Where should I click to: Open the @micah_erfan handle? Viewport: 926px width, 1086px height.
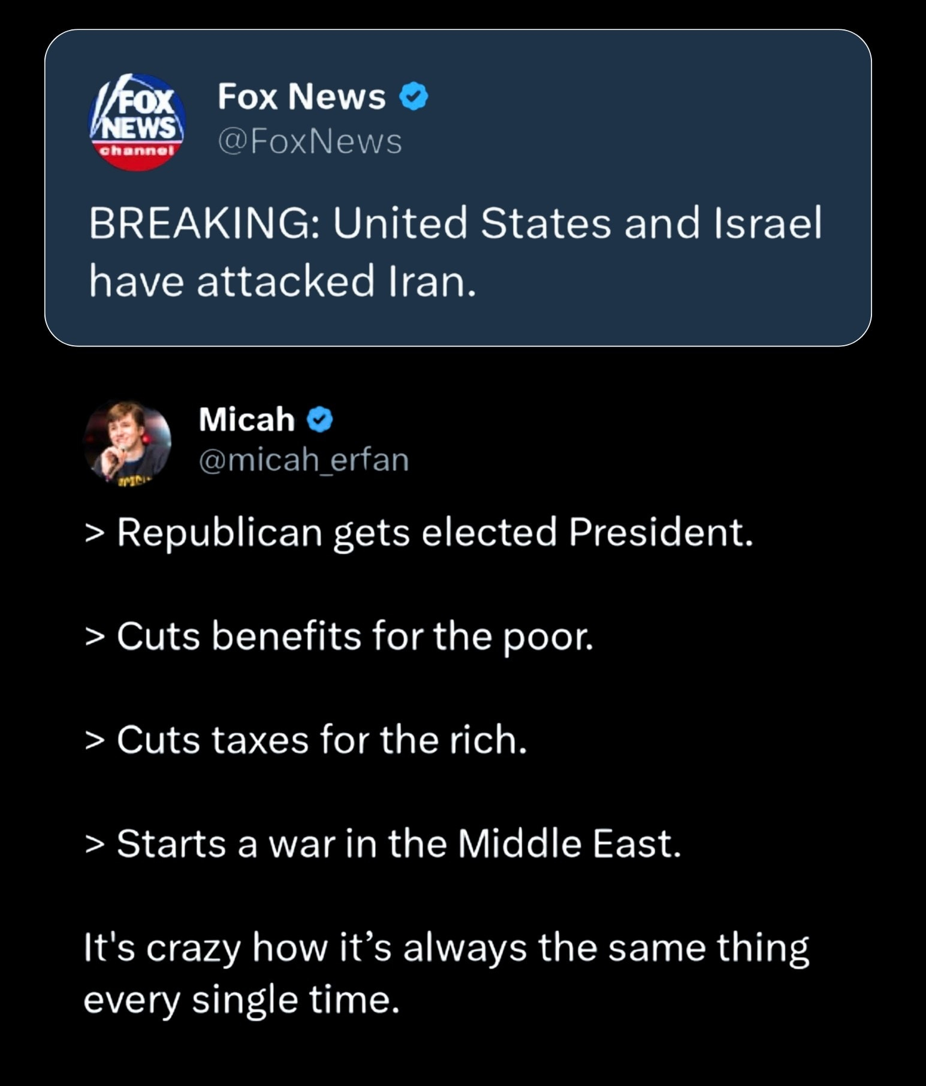click(303, 460)
